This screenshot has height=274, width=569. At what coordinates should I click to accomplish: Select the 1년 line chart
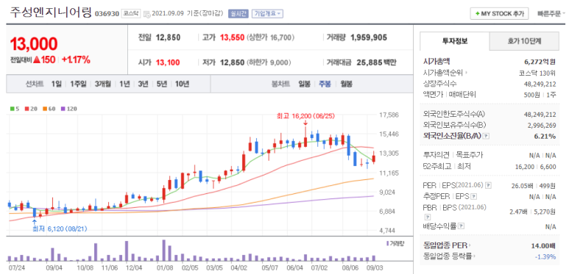tap(124, 84)
